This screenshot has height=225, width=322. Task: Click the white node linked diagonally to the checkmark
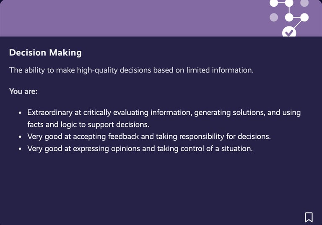click(x=304, y=17)
